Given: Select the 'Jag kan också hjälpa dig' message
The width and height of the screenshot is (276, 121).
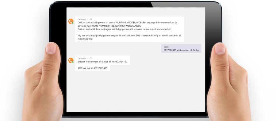Looking at the screenshot, I should 129,37.
